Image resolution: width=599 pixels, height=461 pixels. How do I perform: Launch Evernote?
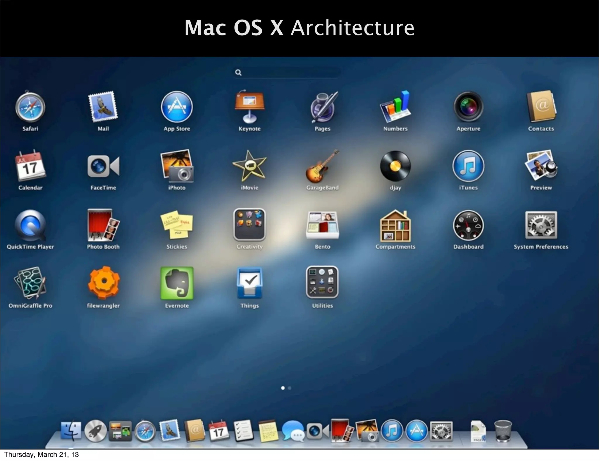[177, 283]
